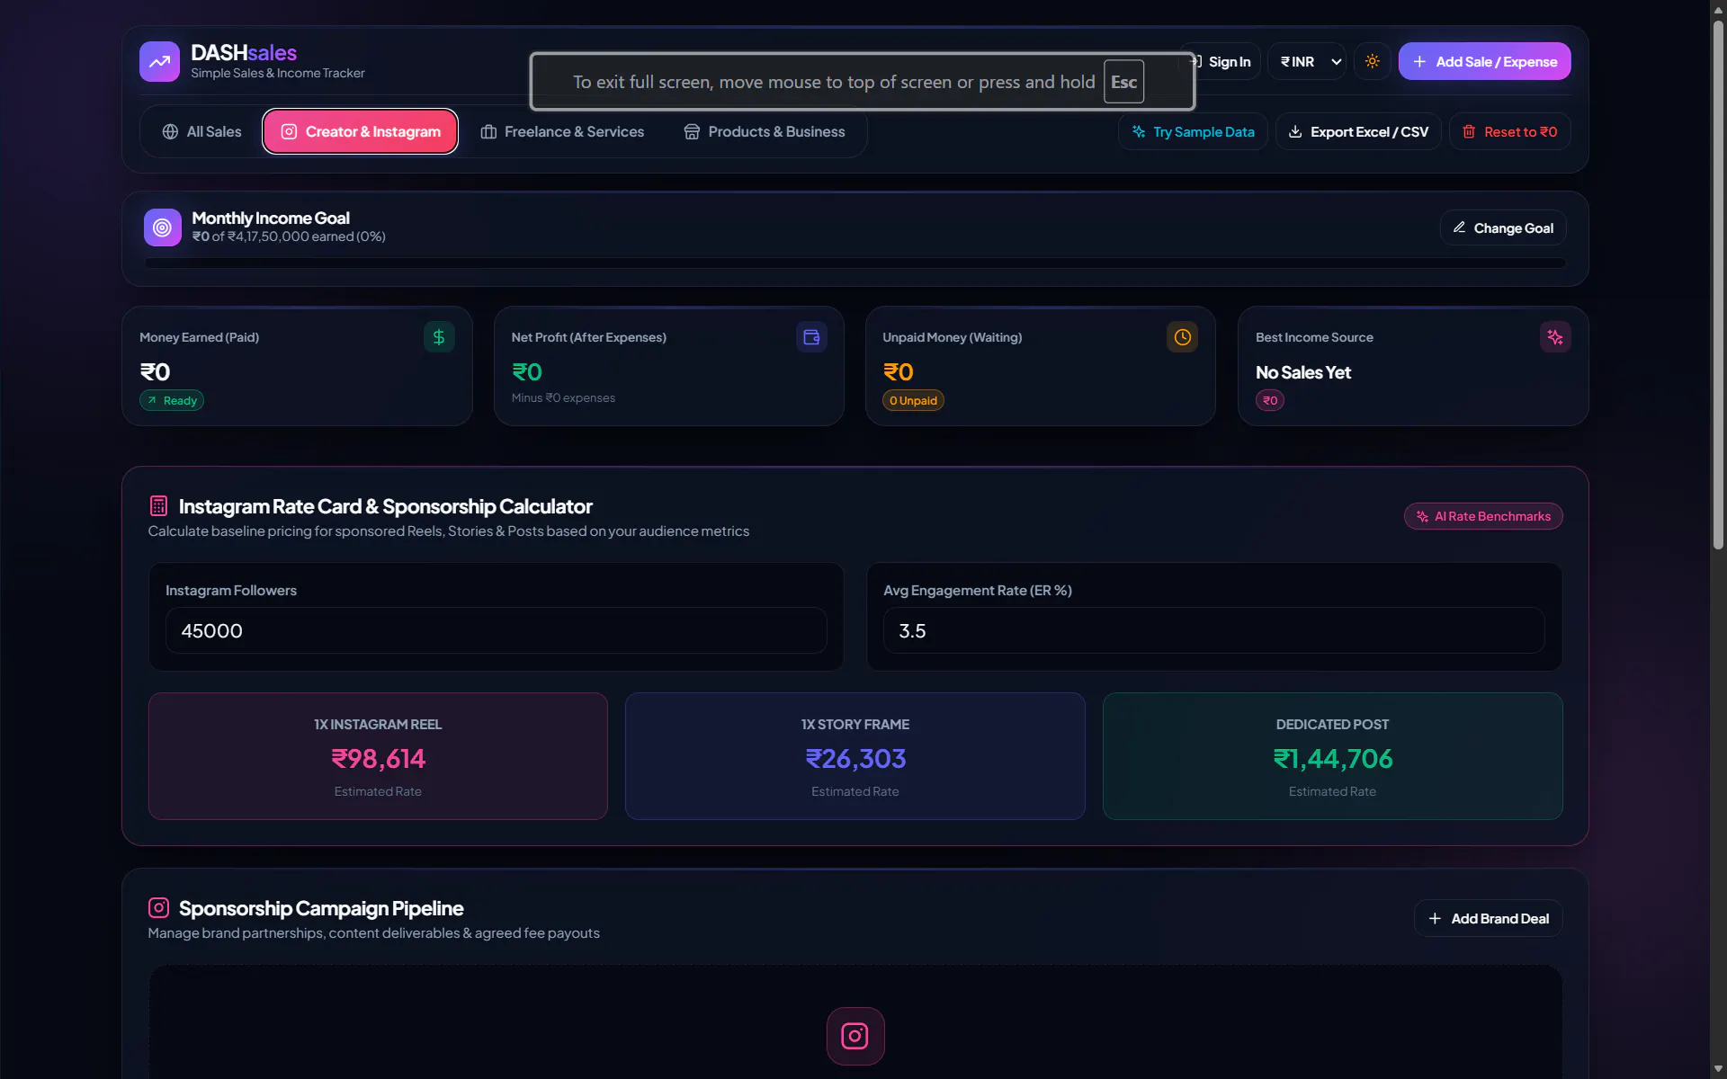Click the ₹26,303 story frame rate
The width and height of the screenshot is (1727, 1079).
click(x=855, y=759)
